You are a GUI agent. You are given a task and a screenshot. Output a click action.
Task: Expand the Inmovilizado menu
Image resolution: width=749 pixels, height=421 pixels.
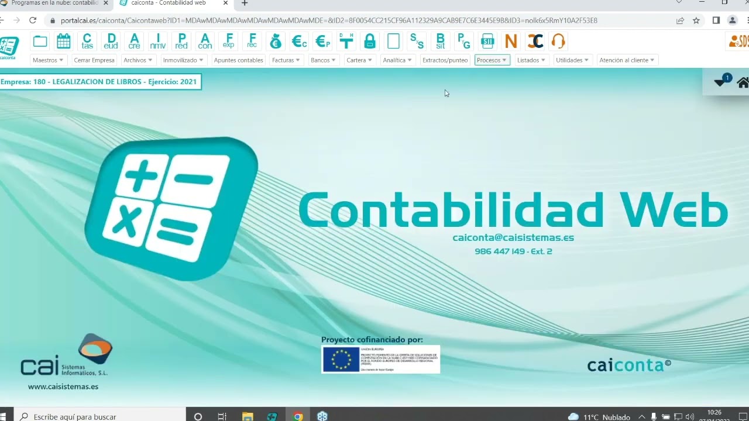(x=183, y=60)
